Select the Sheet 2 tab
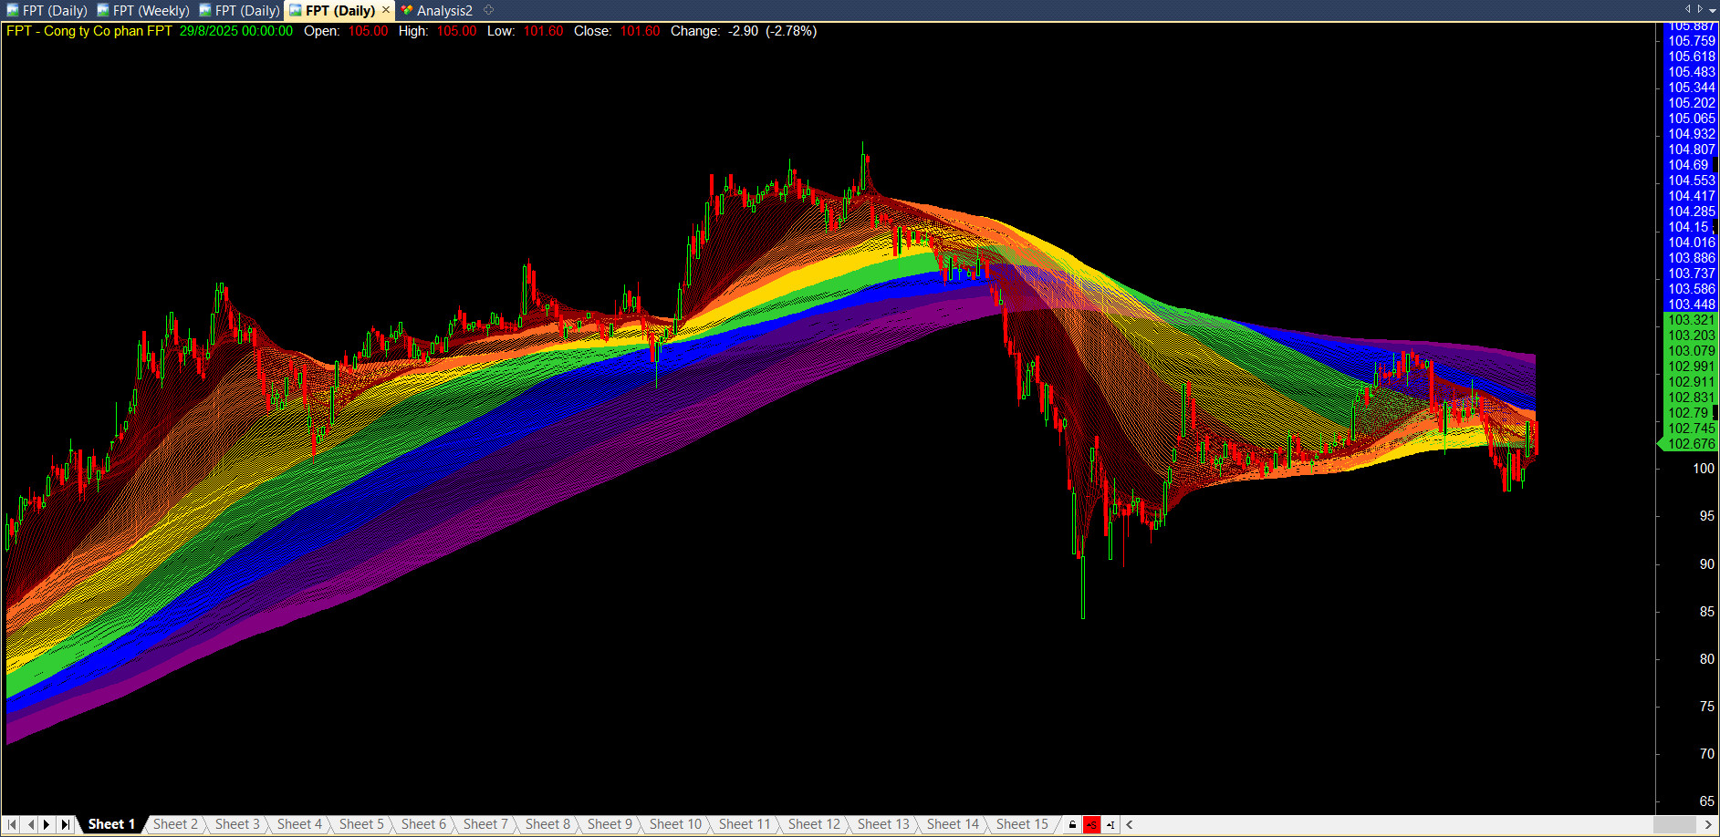 click(175, 824)
